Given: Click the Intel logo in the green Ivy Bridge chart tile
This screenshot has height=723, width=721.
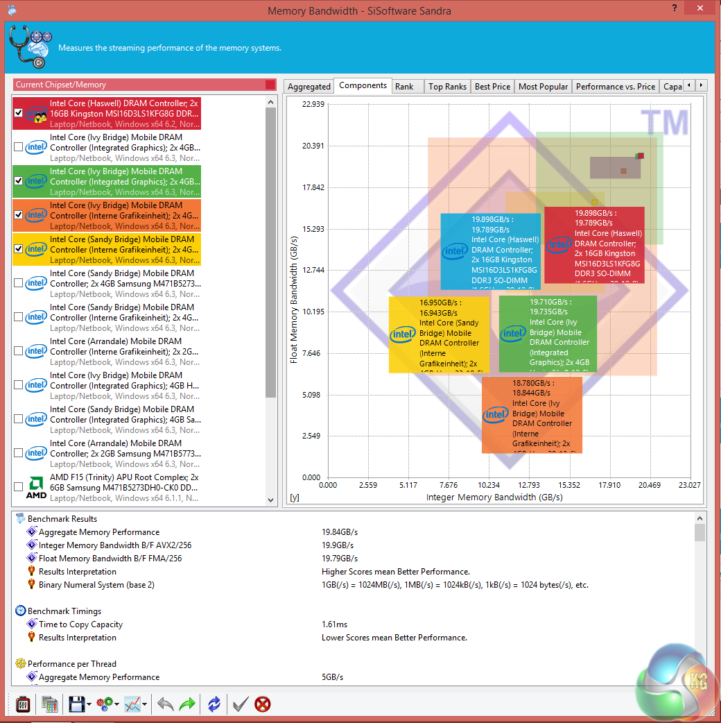Looking at the screenshot, I should (513, 333).
